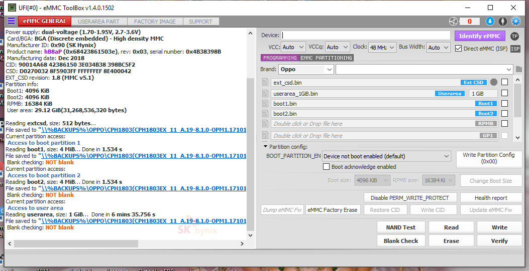529x271 pixels.
Task: Open the purple hamburger menu icon
Action: click(11, 21)
